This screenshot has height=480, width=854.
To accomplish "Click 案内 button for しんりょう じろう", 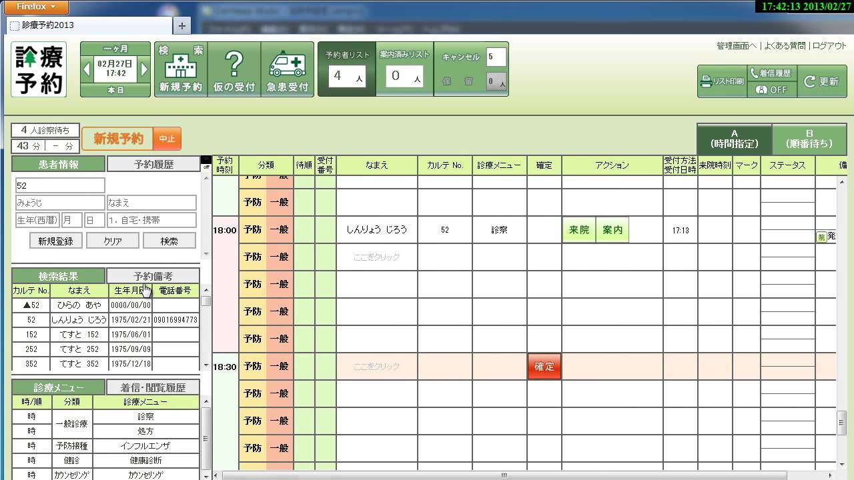I will [x=612, y=230].
